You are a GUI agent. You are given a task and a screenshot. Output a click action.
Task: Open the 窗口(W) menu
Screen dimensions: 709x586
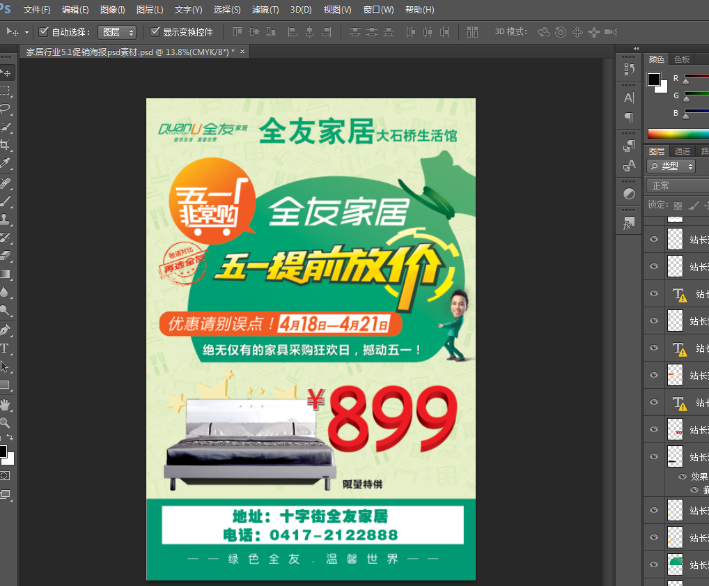click(378, 10)
